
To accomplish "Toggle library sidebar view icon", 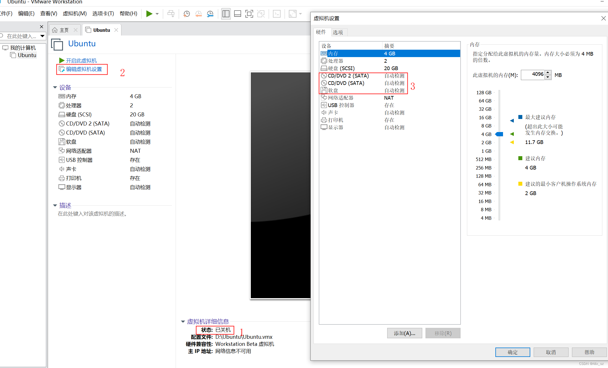I will [x=226, y=14].
